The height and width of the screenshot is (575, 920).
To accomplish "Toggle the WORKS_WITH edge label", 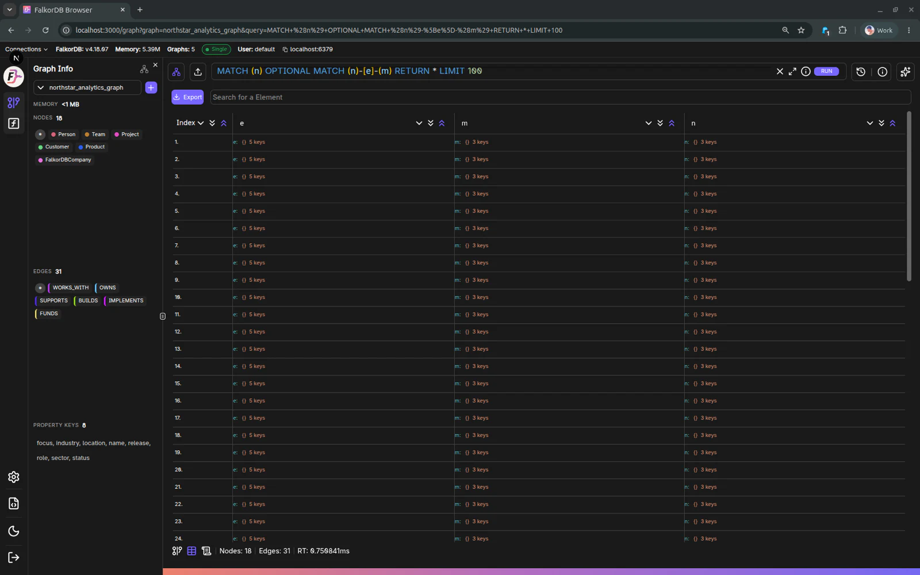I will (x=70, y=287).
